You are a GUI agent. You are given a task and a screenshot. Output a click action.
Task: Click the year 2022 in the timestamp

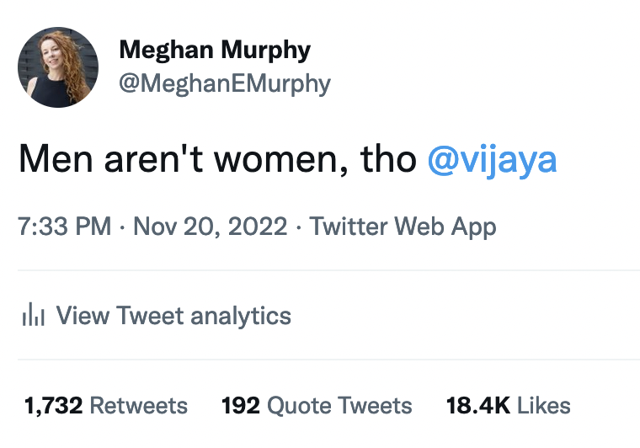pyautogui.click(x=258, y=227)
